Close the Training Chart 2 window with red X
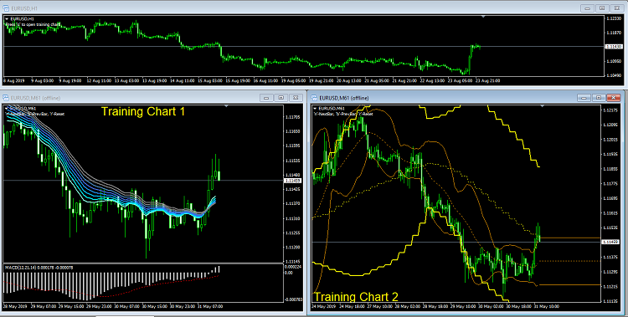This screenshot has height=317, width=628. (614, 98)
